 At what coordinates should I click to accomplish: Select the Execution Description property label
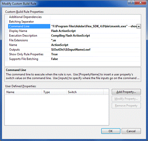click(23, 36)
